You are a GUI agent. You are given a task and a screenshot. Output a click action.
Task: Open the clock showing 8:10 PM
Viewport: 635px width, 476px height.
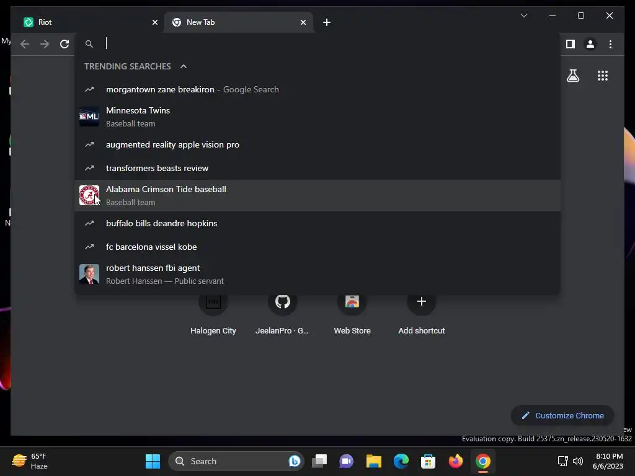tap(608, 461)
